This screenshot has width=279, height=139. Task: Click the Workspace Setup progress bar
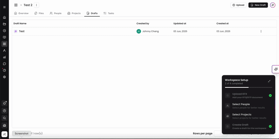tap(248, 87)
